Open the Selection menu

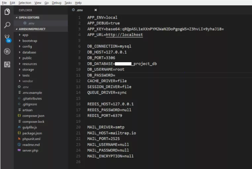coord(25,3)
